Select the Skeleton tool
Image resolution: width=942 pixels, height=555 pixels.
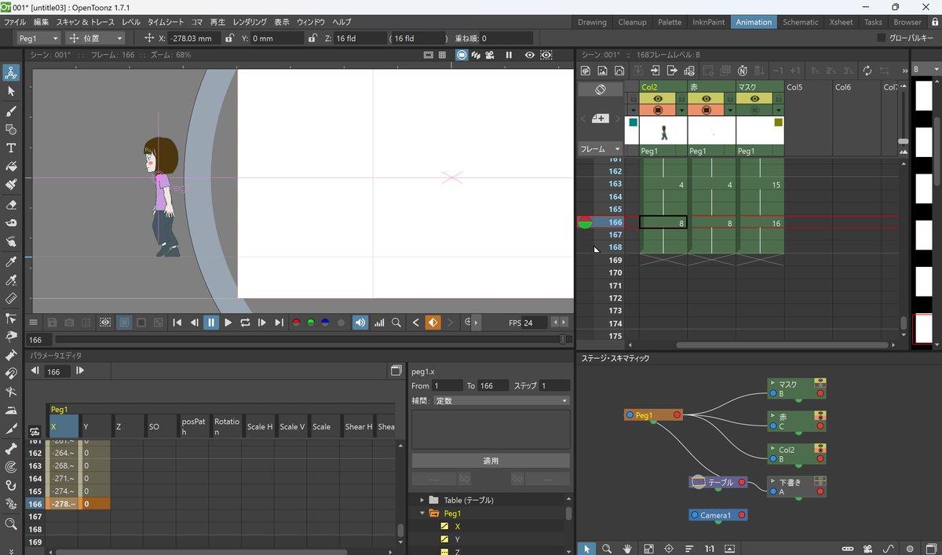point(11,448)
